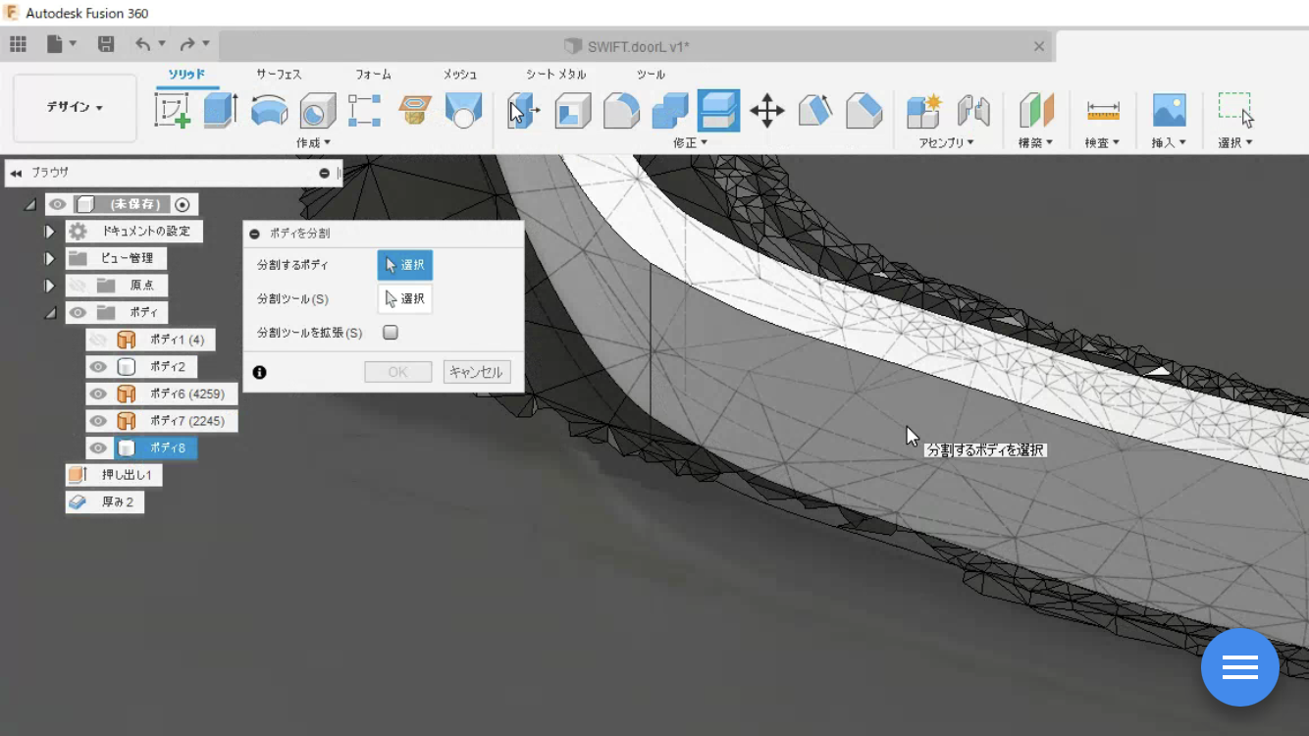The height and width of the screenshot is (736, 1309).
Task: Select the Loft-style create tool icon
Action: click(x=463, y=110)
